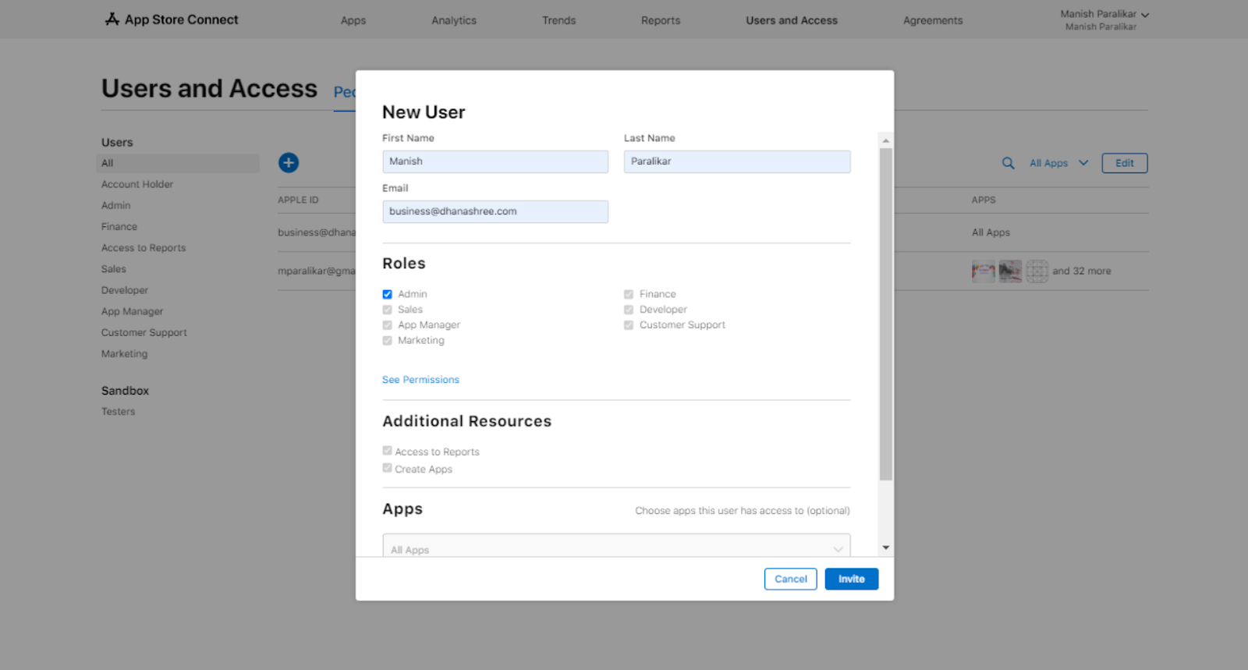The image size is (1248, 670).
Task: Open the second app thumbnail in mparalikar row
Action: [1010, 271]
